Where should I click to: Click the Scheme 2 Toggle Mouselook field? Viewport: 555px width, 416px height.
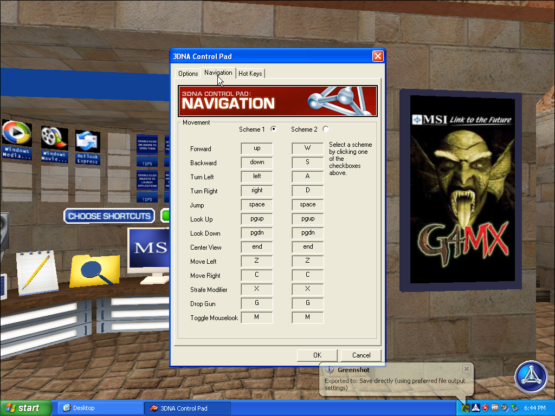point(308,317)
